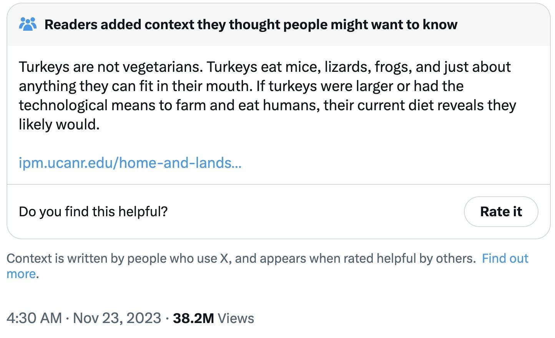Viewport: 555px width, 338px height.
Task: Select the Readers added context header text
Action: [x=251, y=24]
